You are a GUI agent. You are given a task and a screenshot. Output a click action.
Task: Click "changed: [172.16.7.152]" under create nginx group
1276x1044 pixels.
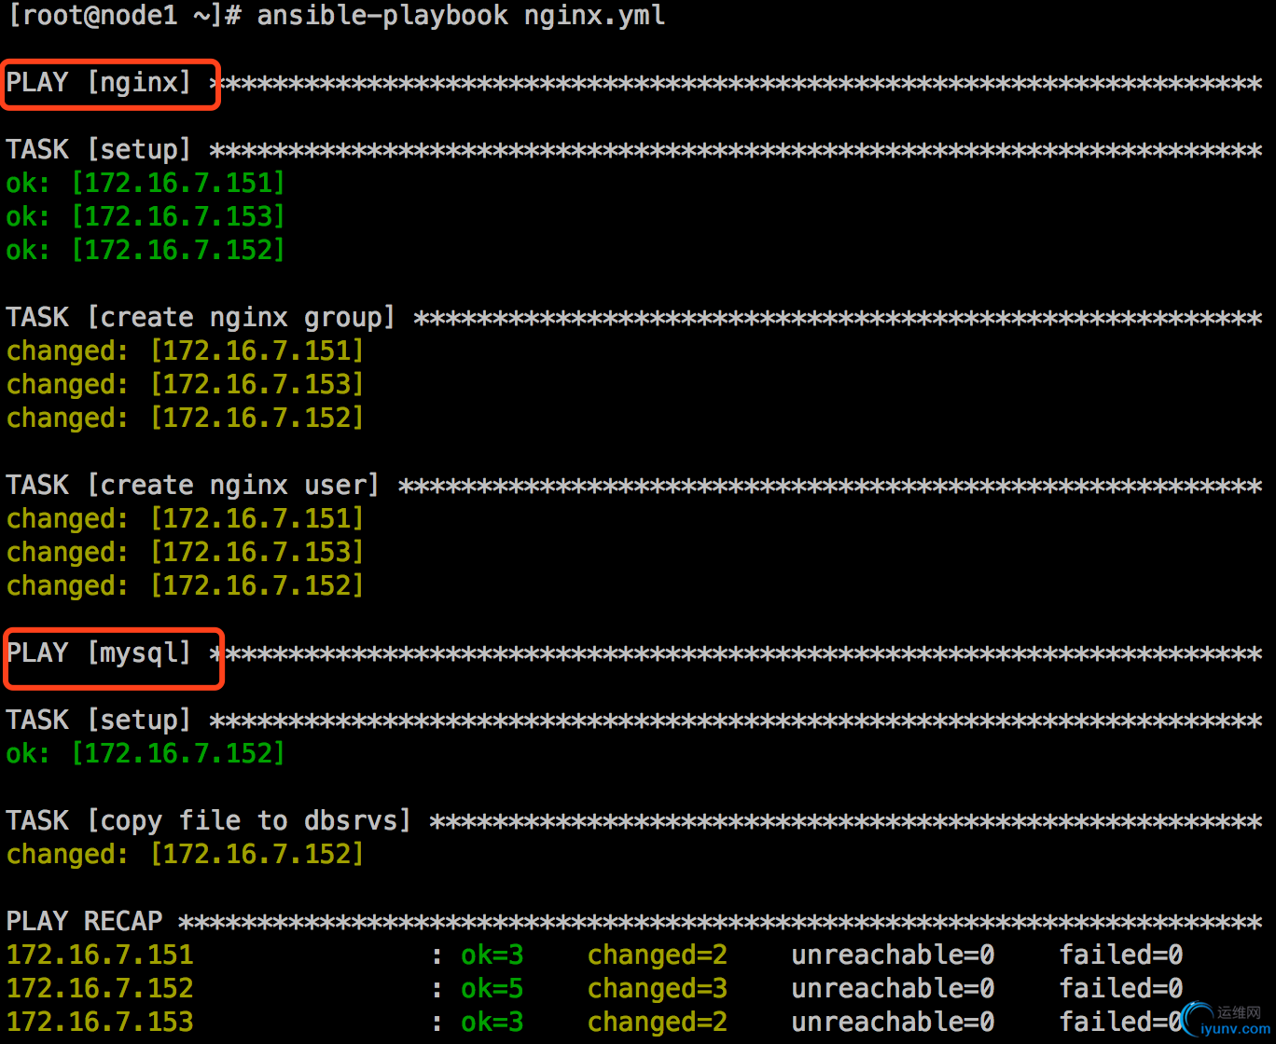tap(185, 419)
